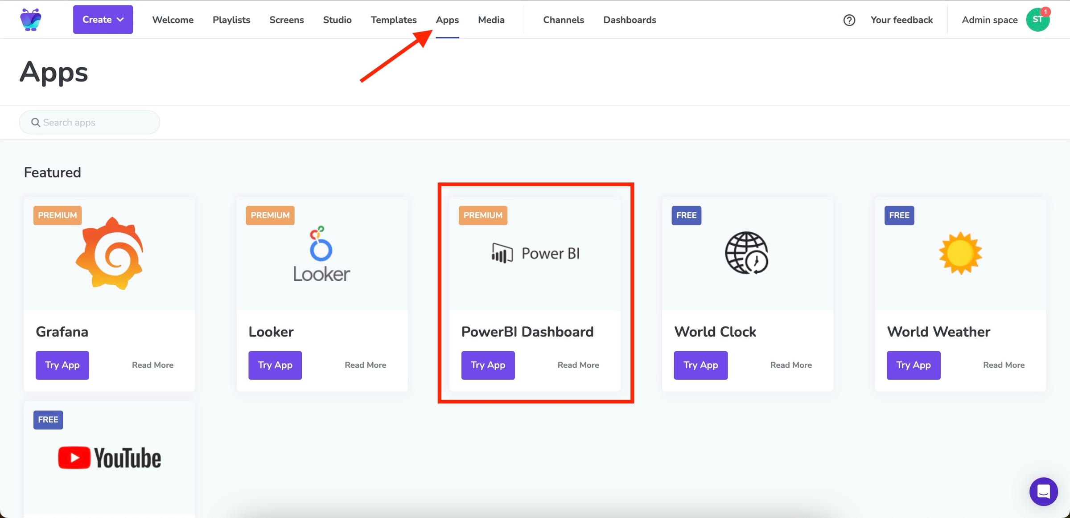Select the YouTube logo thumbnail

coord(110,458)
